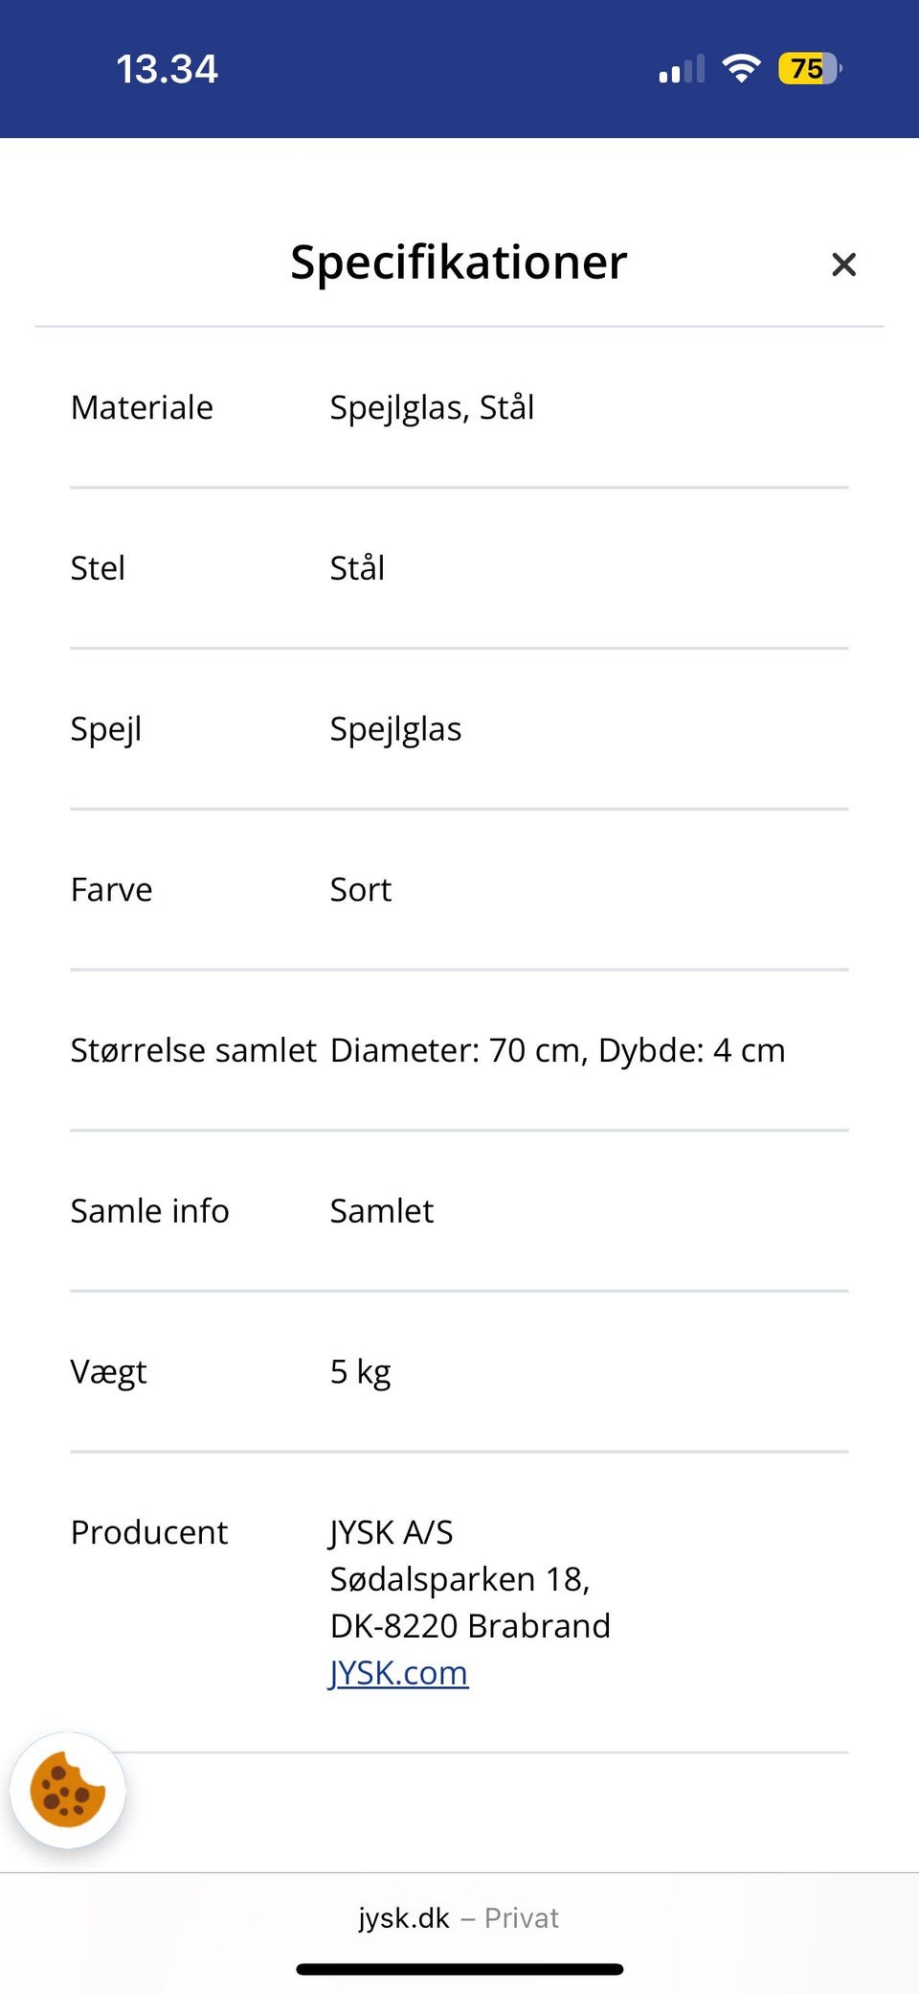Tap the Stel row label

click(98, 568)
